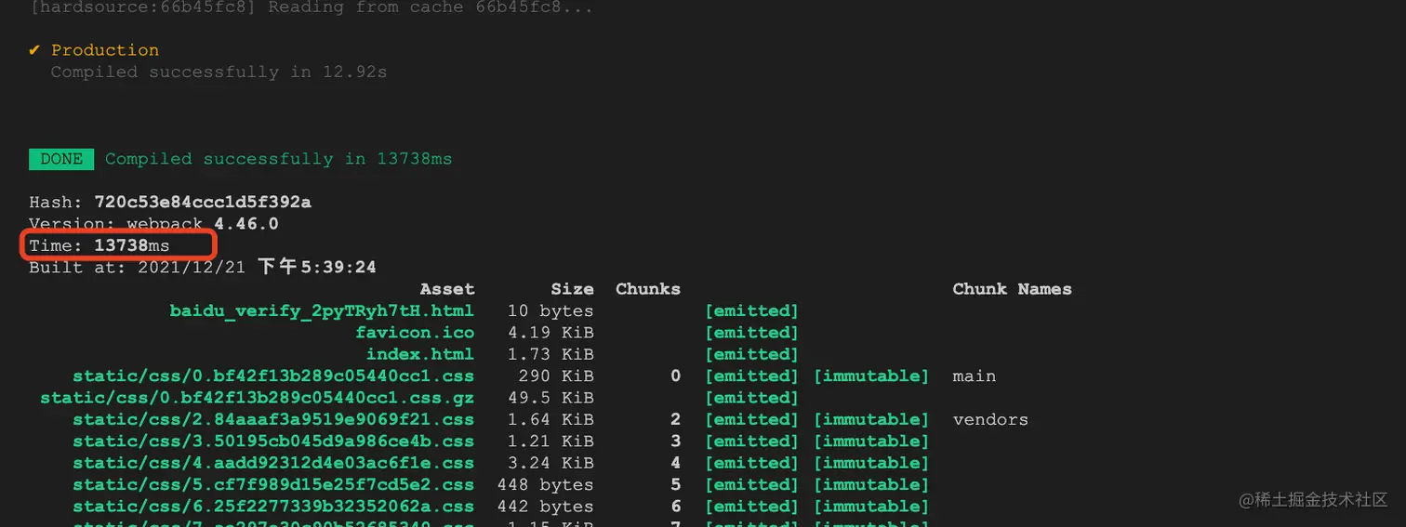This screenshot has height=527, width=1406.
Task: Select asset static/css/6.25f2277339b32352062a.css
Action: [x=273, y=507]
